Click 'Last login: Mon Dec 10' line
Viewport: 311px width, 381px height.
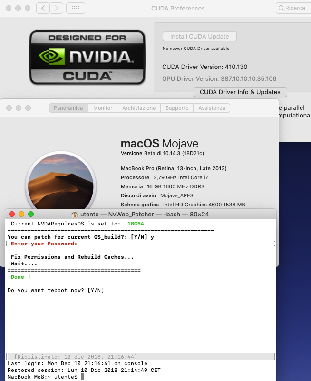tap(77, 363)
